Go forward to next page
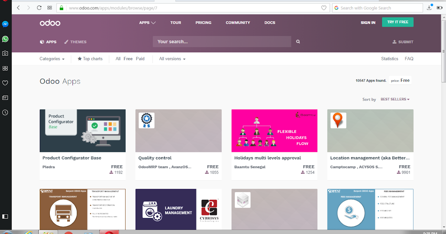This screenshot has width=446, height=234. click(29, 8)
